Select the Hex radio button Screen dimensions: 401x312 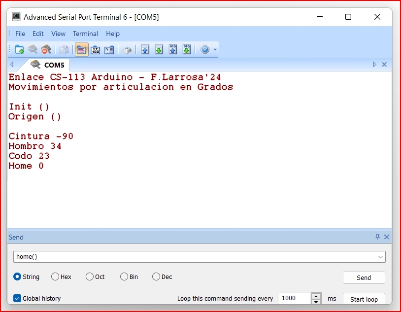[55, 277]
